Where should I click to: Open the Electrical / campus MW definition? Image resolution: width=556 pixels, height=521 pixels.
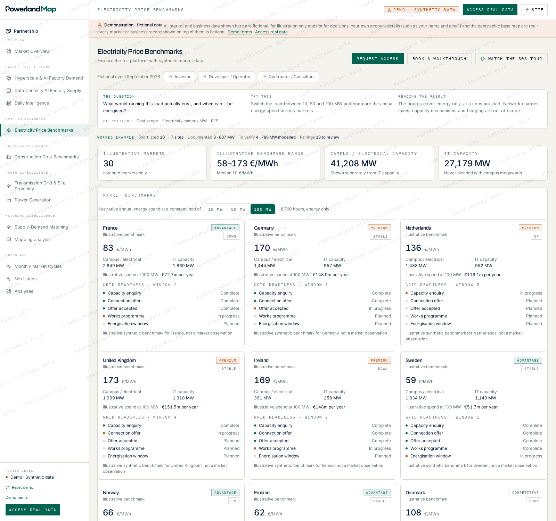pyautogui.click(x=185, y=121)
